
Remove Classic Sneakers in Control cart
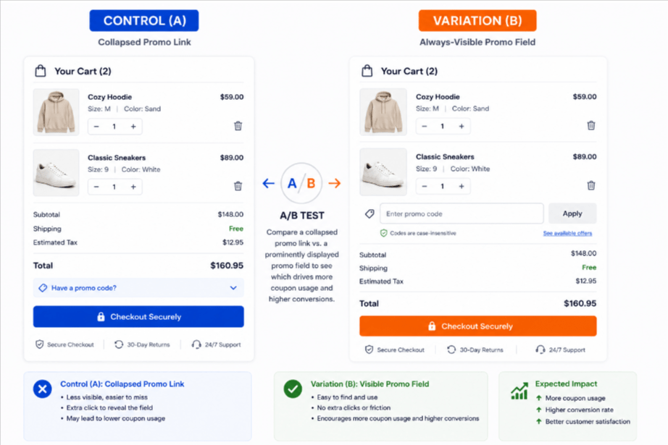[x=238, y=186]
